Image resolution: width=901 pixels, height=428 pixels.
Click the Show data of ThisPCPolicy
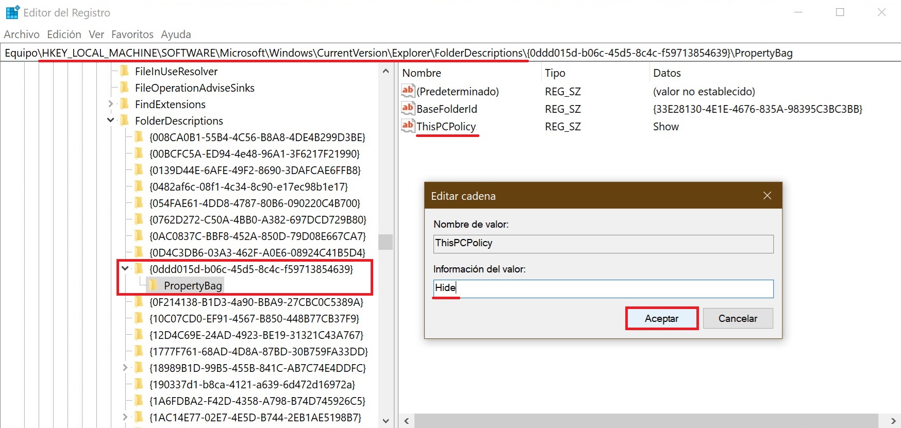click(666, 126)
